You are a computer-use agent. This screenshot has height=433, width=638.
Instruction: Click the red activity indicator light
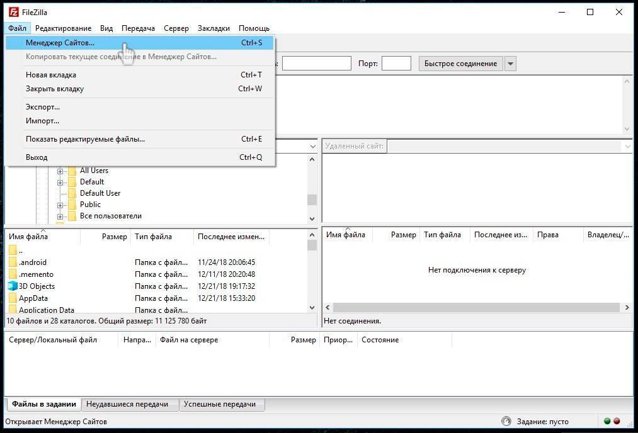[x=617, y=421]
